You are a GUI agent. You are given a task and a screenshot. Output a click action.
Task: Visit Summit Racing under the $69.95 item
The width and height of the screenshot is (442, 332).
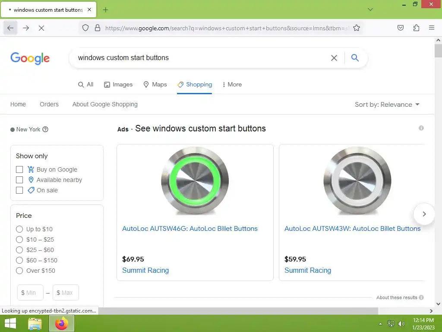point(145,270)
